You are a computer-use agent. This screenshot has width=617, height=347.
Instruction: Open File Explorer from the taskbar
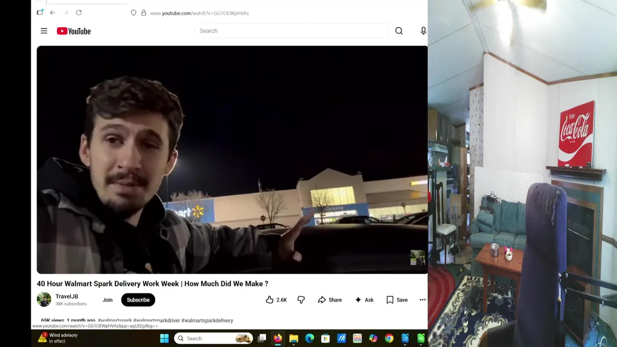point(294,338)
